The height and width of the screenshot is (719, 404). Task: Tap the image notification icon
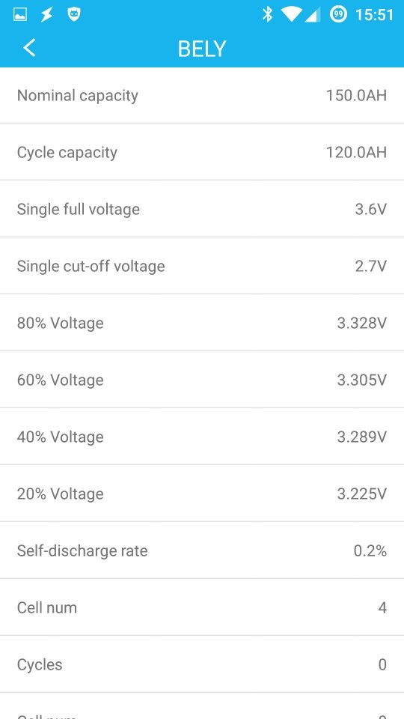pos(20,15)
